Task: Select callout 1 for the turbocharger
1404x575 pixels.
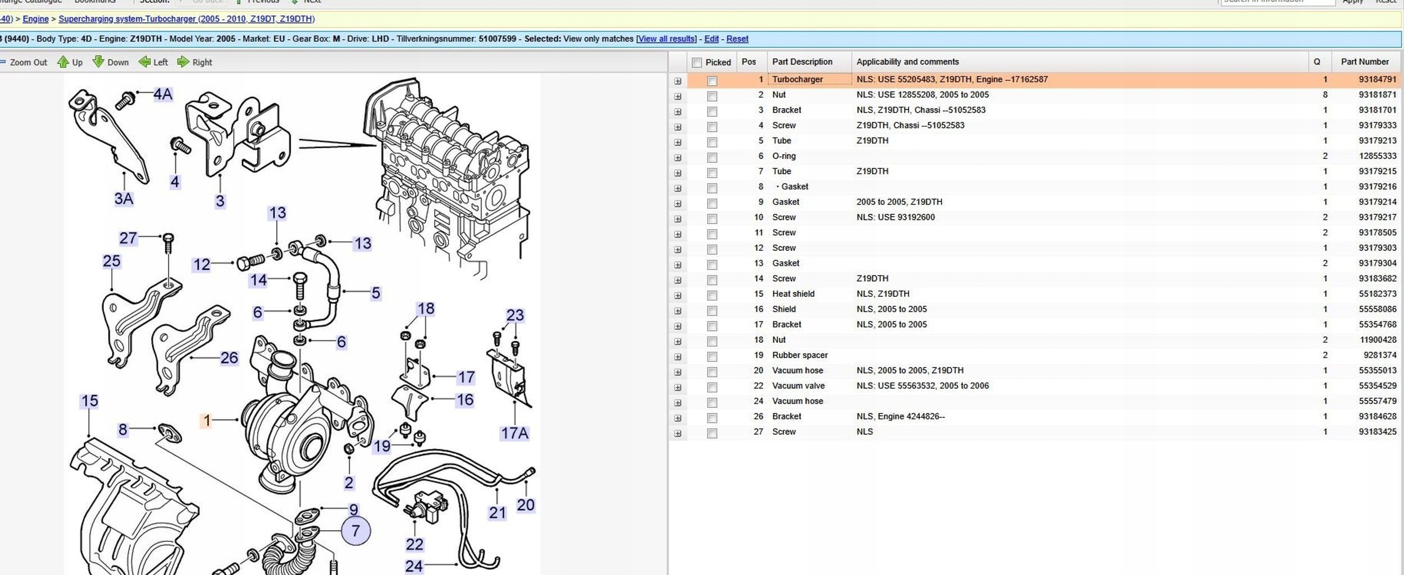Action: click(x=207, y=420)
